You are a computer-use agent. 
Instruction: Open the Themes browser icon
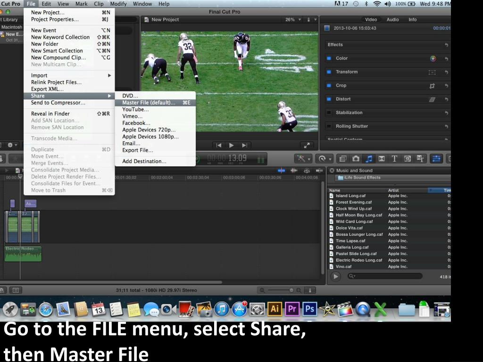point(420,158)
